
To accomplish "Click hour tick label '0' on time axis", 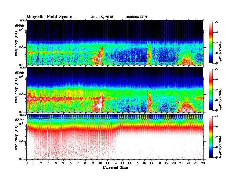I will (27, 163).
